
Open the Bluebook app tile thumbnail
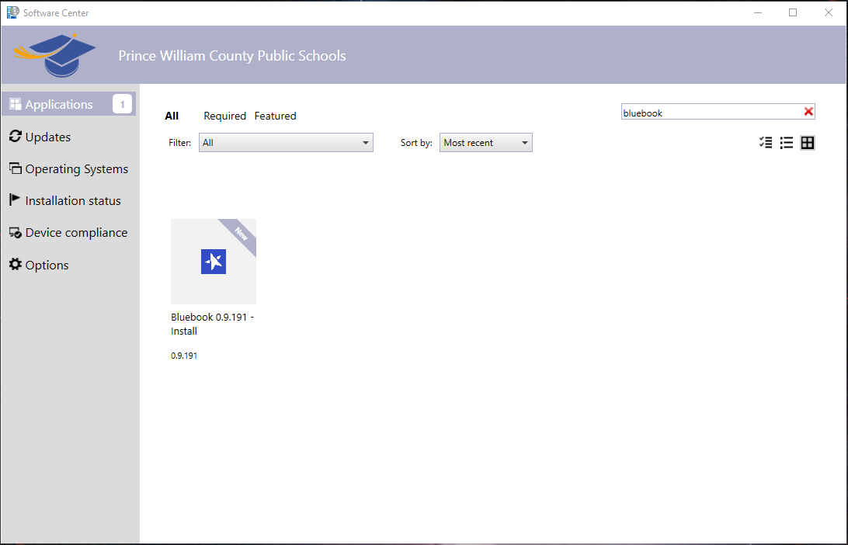pyautogui.click(x=214, y=262)
